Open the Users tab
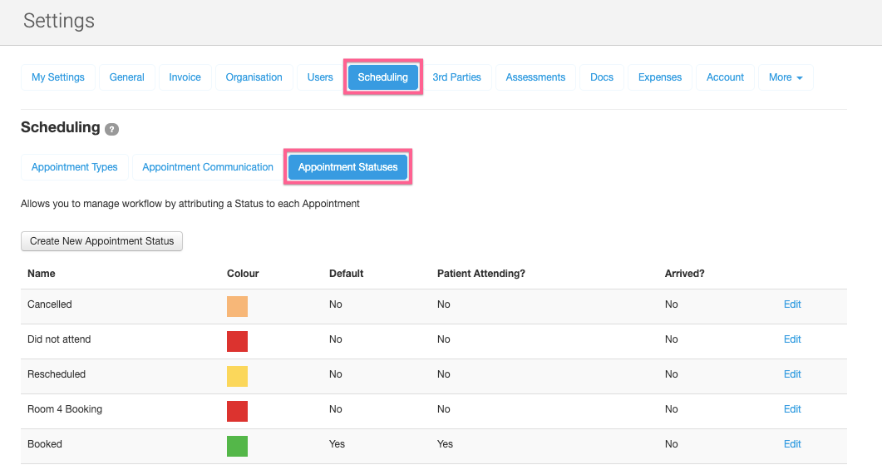 [320, 77]
